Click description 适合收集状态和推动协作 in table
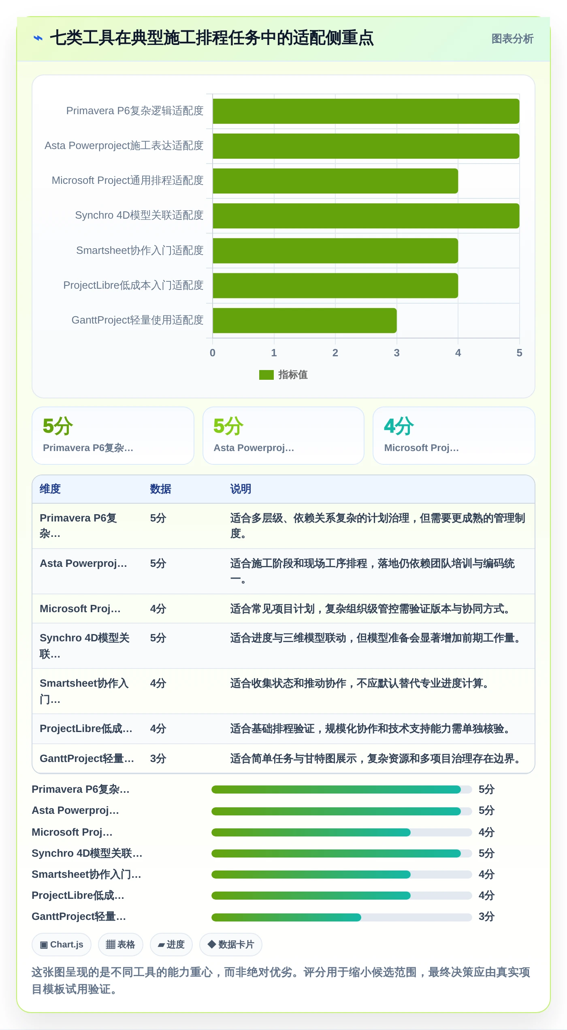The width and height of the screenshot is (567, 1030). 360,683
